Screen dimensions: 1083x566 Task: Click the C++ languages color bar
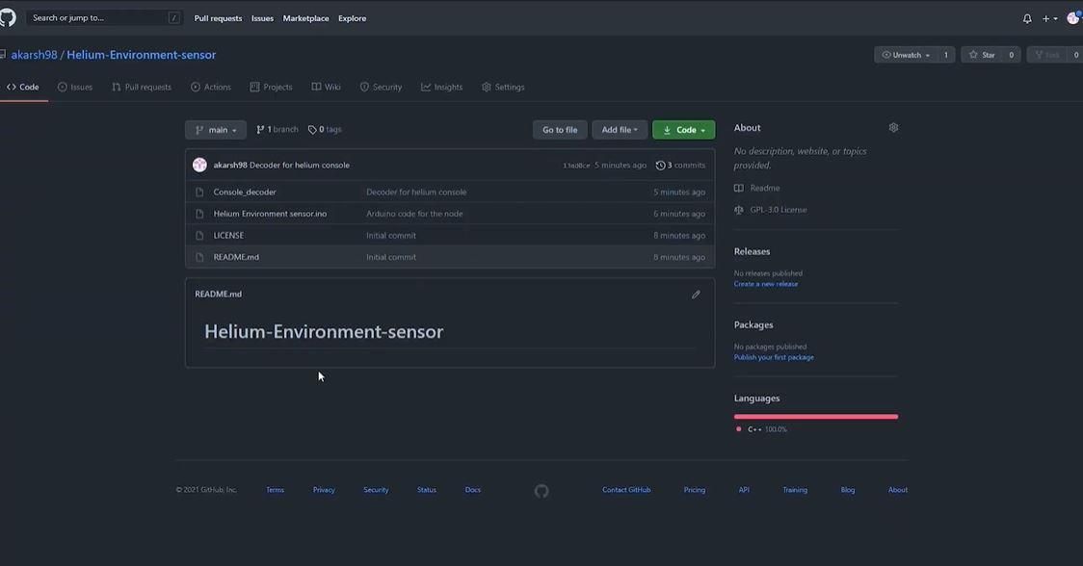click(816, 417)
